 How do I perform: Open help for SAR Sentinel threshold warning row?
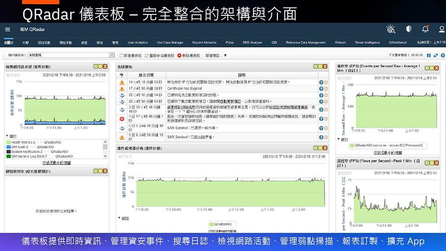321,138
